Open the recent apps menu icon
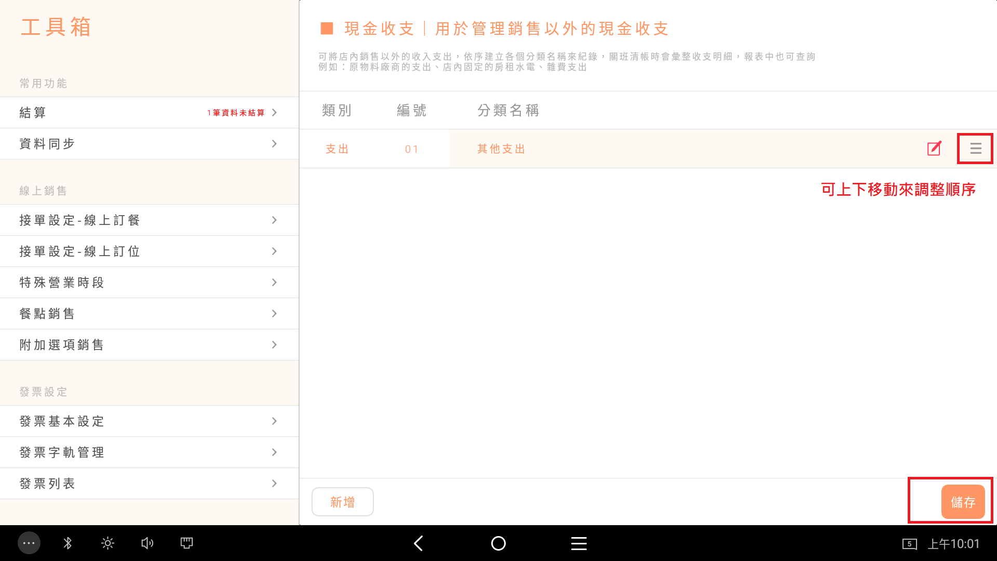This screenshot has height=561, width=997. pyautogui.click(x=578, y=543)
